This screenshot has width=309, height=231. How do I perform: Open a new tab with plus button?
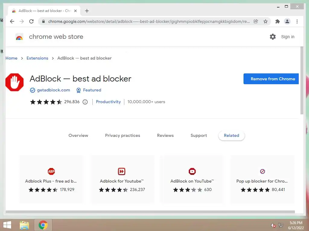87,11
